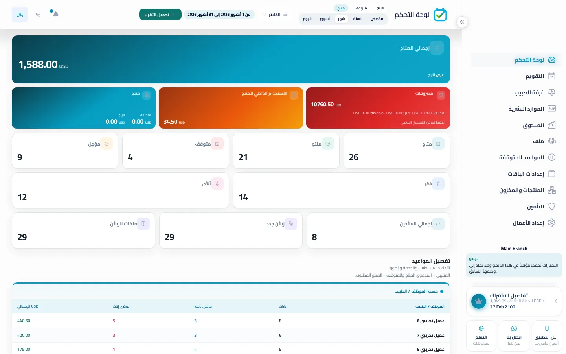Expand subscription details chevron
This screenshot has width=566, height=354.
pyautogui.click(x=555, y=301)
